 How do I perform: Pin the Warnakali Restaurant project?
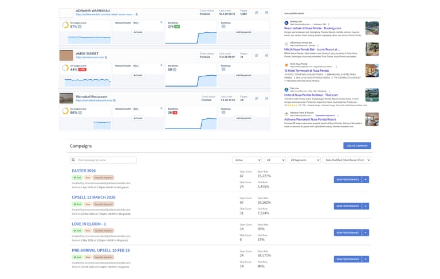[257, 98]
